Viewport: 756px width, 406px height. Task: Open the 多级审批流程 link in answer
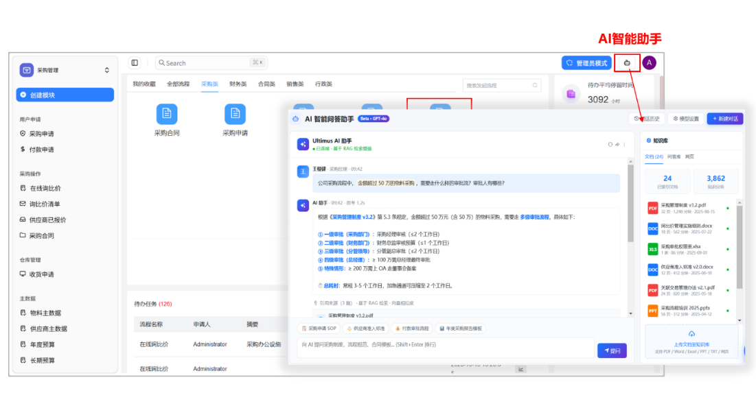534,217
